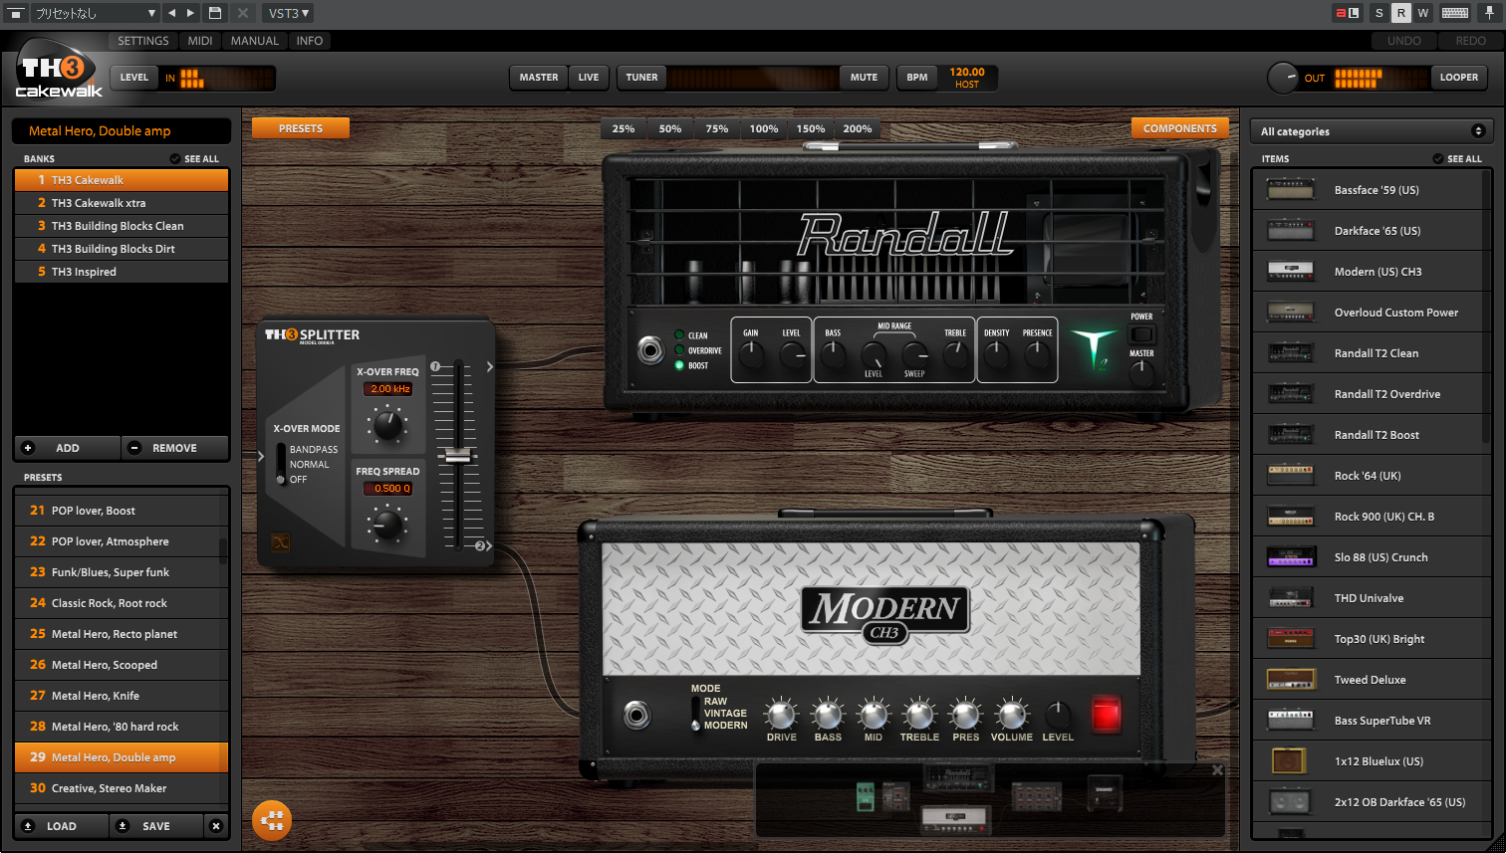Click the save preset floppy disk icon
Image resolution: width=1506 pixels, height=853 pixels.
pos(215,13)
